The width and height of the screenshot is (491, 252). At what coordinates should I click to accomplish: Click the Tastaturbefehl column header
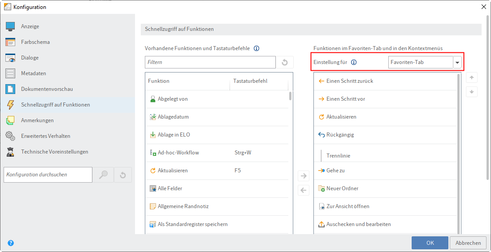[x=259, y=81]
